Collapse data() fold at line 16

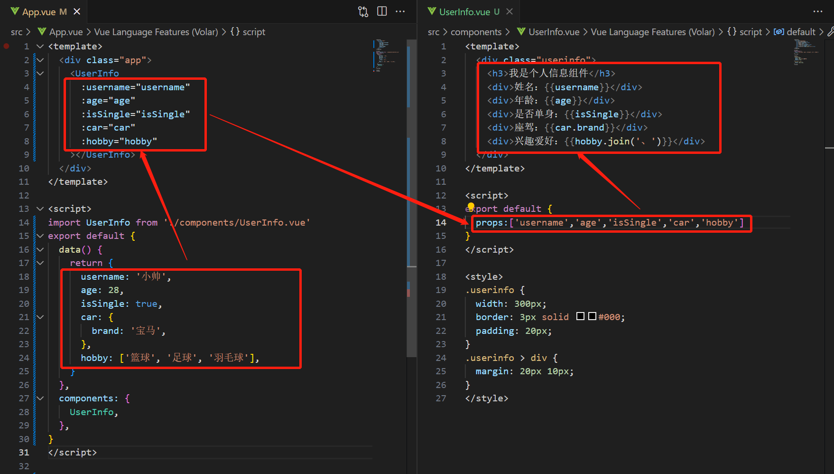[x=40, y=250]
